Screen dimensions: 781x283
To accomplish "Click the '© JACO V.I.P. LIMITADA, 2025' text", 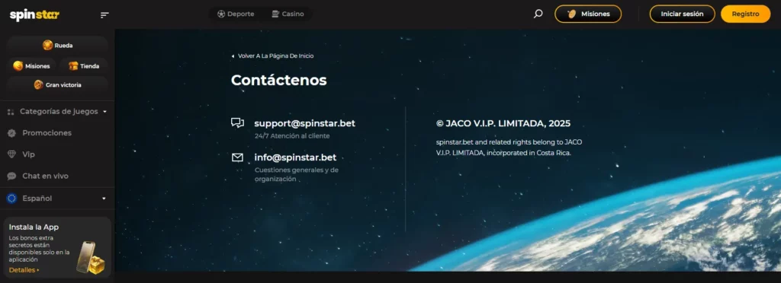I will pyautogui.click(x=503, y=124).
